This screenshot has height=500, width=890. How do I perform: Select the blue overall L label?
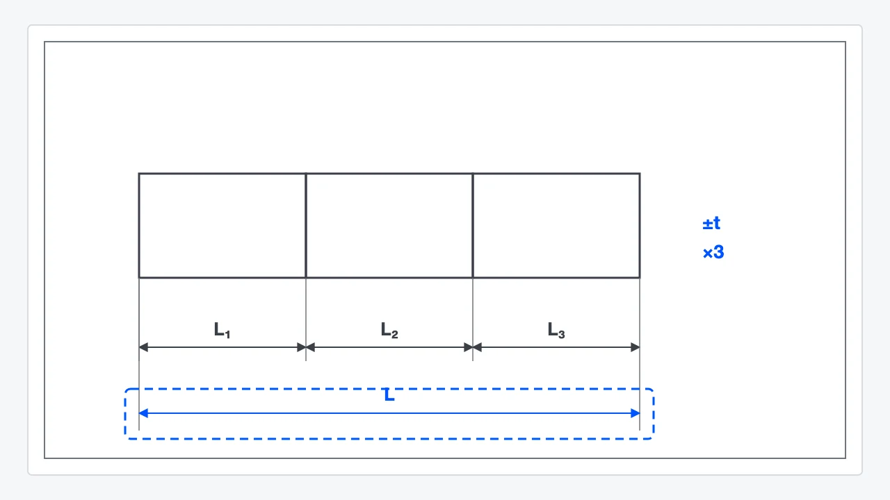click(389, 396)
